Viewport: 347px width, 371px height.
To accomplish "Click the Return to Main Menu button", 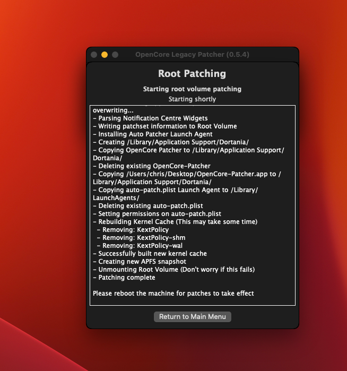I will pos(192,316).
